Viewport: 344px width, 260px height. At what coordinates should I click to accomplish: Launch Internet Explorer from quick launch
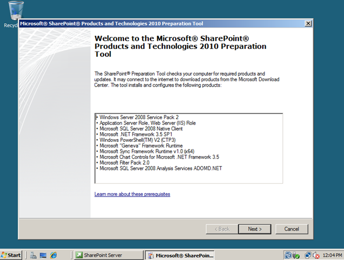(x=54, y=255)
